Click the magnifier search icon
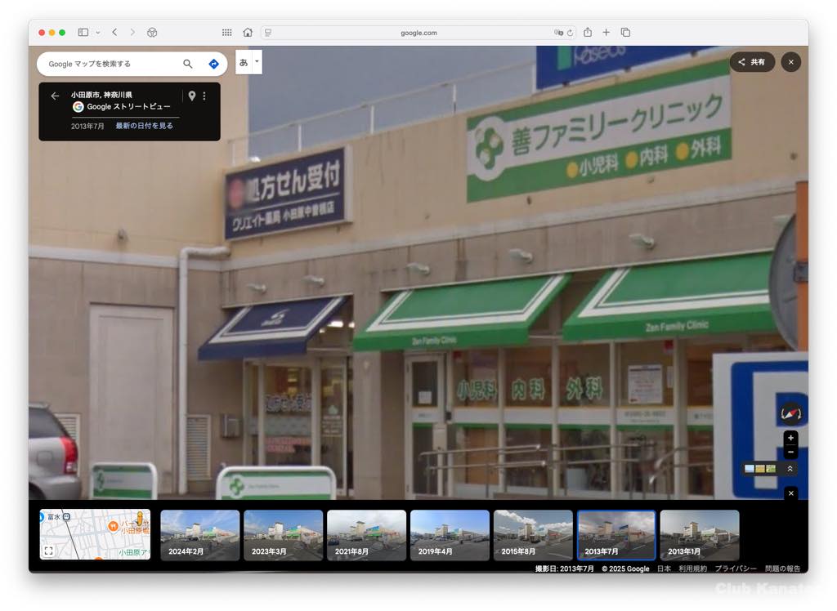Screen dimensions: 837x611 [x=188, y=64]
